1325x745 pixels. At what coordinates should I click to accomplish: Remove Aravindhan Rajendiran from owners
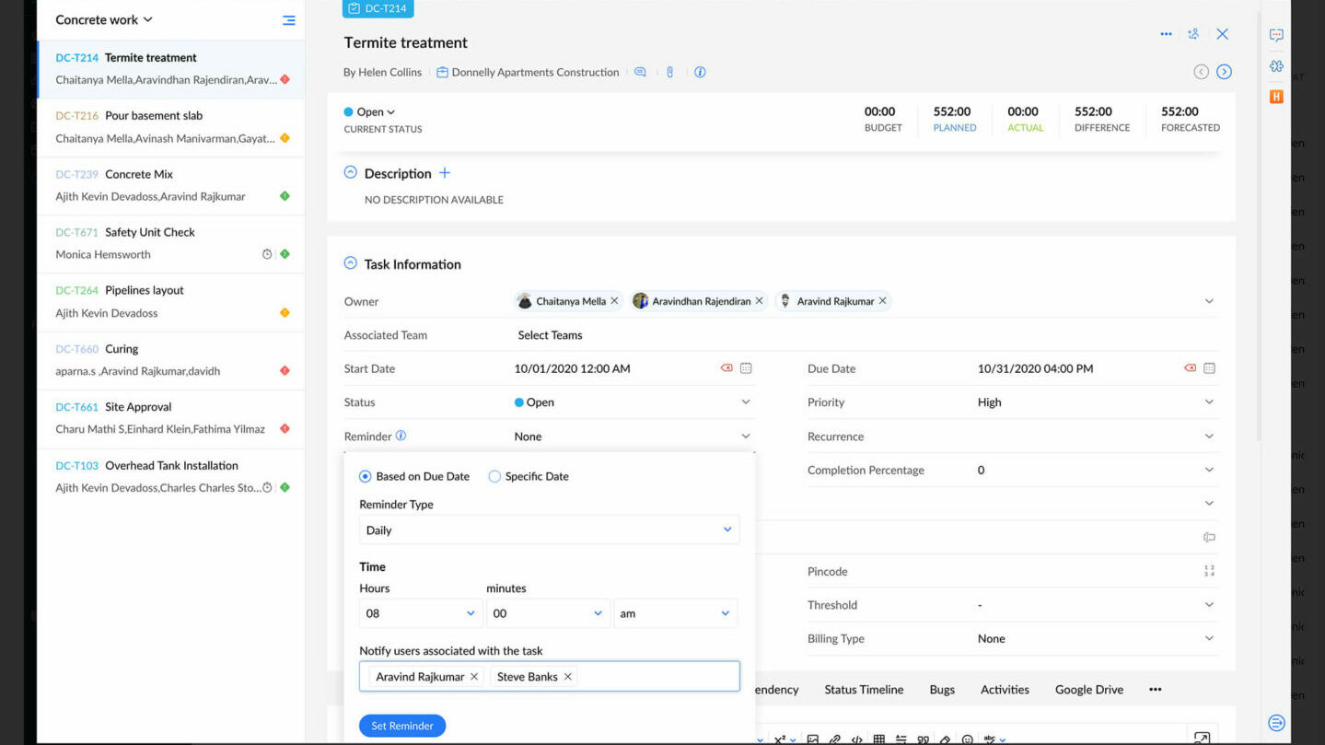coord(759,301)
